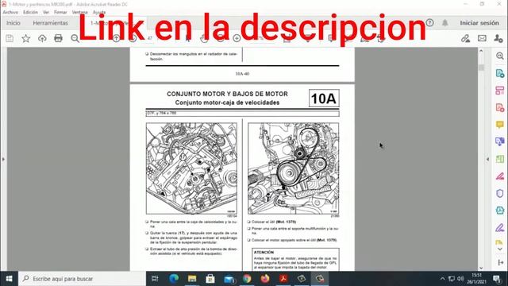Open Mail app from the taskbar
Screen dimensions: 508x286
[229, 279]
